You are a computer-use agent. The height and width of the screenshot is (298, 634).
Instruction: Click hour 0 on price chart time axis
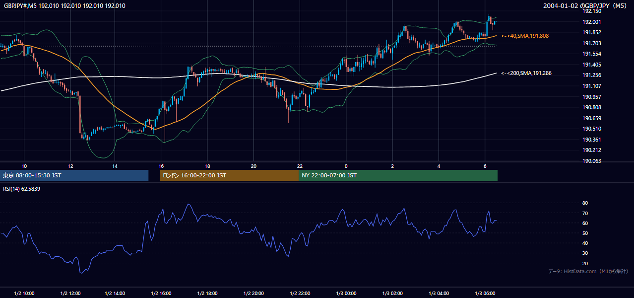(346, 166)
